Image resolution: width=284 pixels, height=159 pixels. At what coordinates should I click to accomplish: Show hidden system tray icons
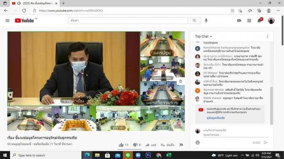(x=242, y=155)
